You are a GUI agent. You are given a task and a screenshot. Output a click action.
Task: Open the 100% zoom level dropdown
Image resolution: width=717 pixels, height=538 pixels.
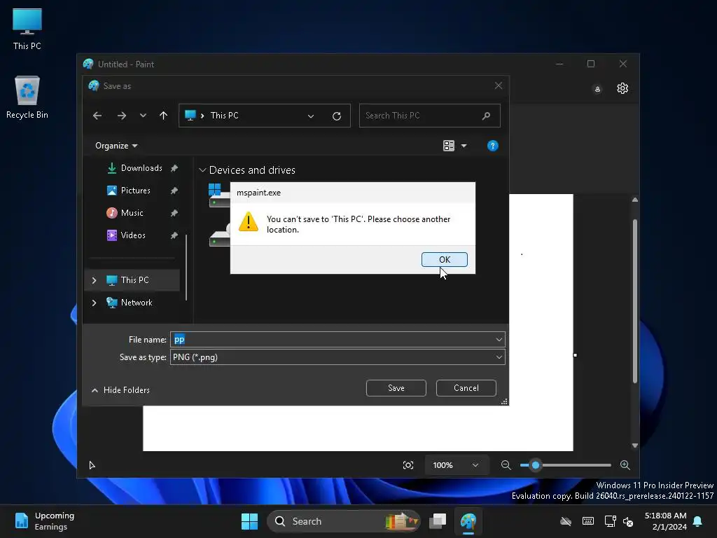coord(455,465)
